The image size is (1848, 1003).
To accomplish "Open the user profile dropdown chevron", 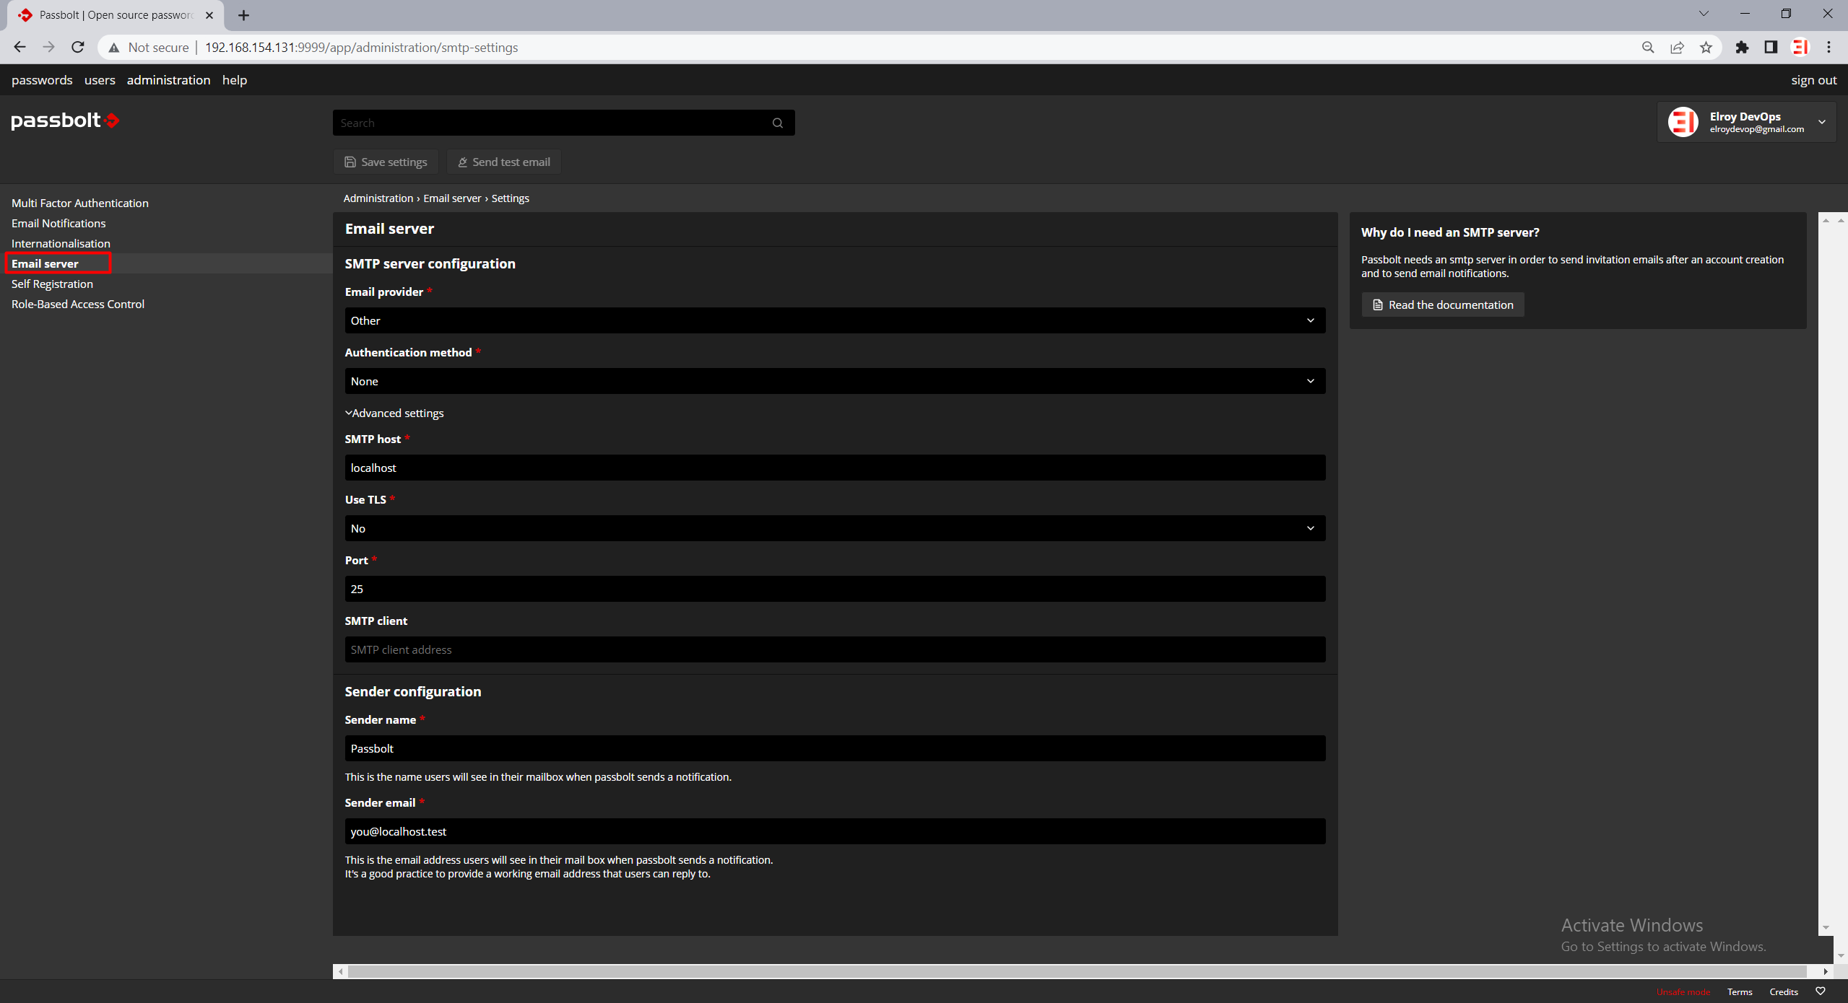I will pos(1822,122).
